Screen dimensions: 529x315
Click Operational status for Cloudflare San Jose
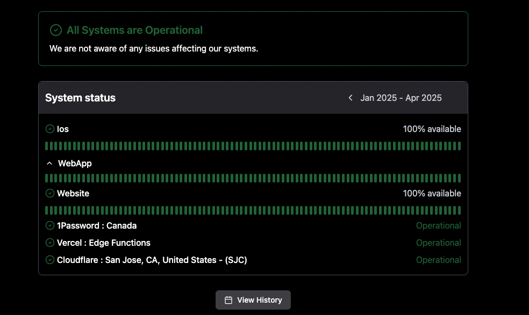[438, 260]
